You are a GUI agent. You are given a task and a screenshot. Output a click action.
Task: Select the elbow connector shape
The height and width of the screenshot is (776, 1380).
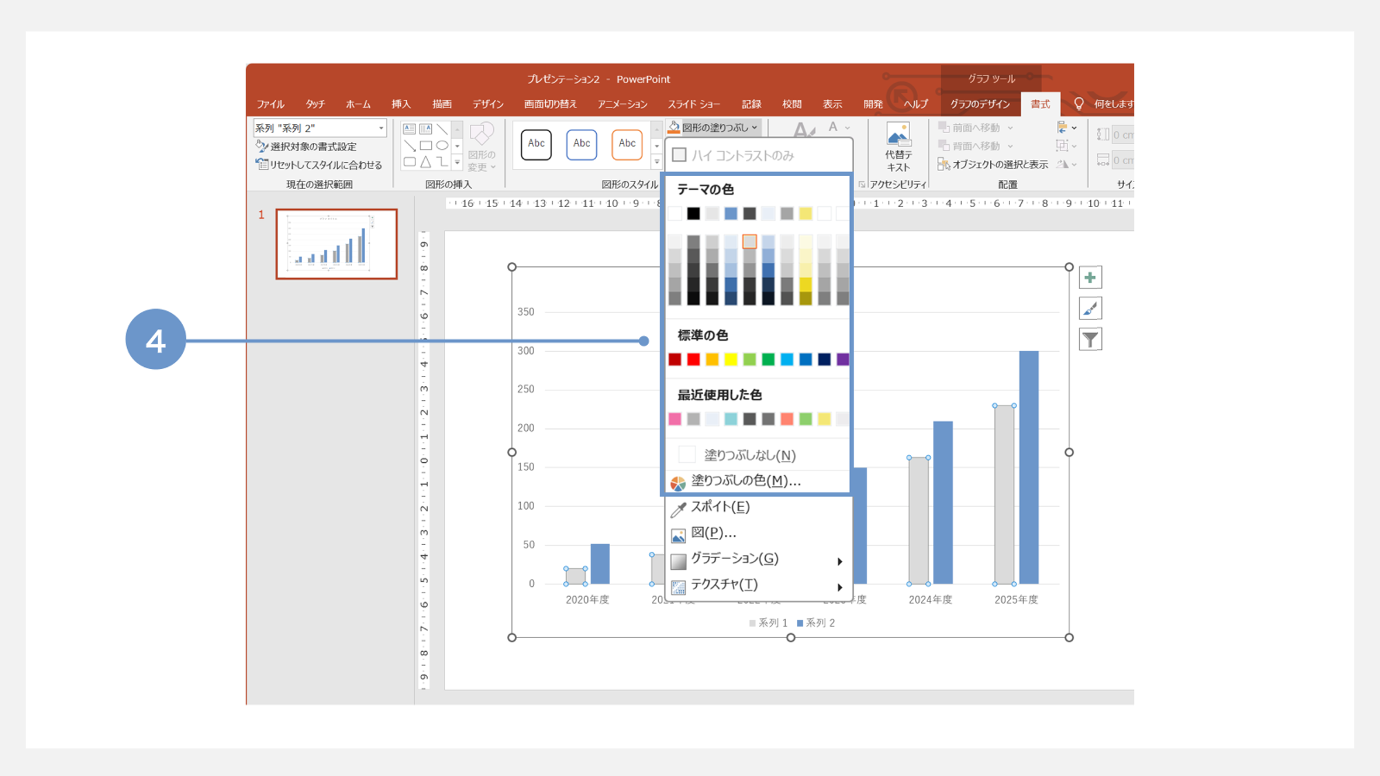tap(442, 162)
